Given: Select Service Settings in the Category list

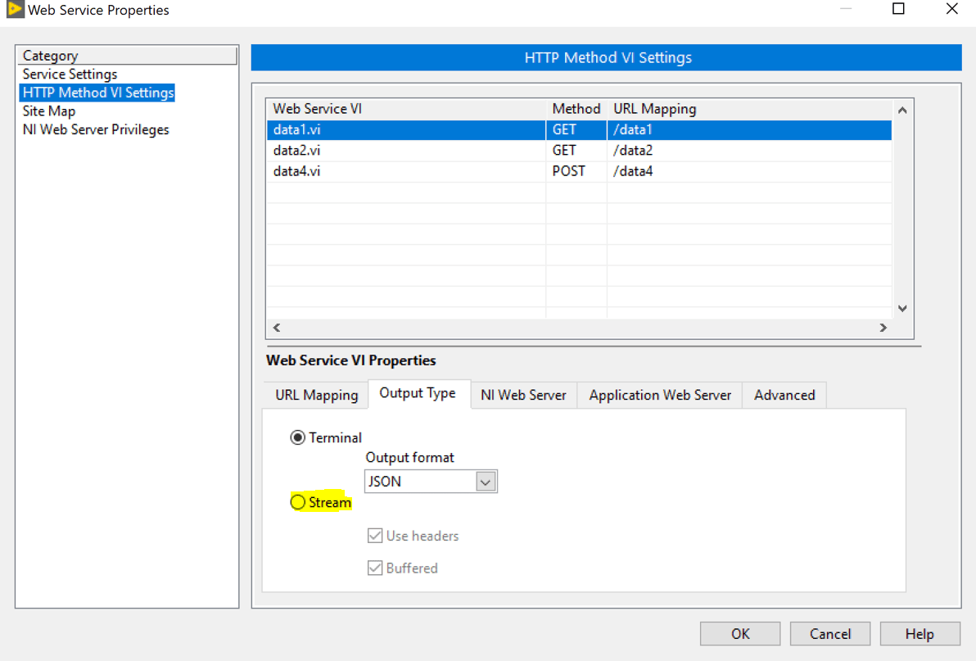Looking at the screenshot, I should tap(70, 74).
